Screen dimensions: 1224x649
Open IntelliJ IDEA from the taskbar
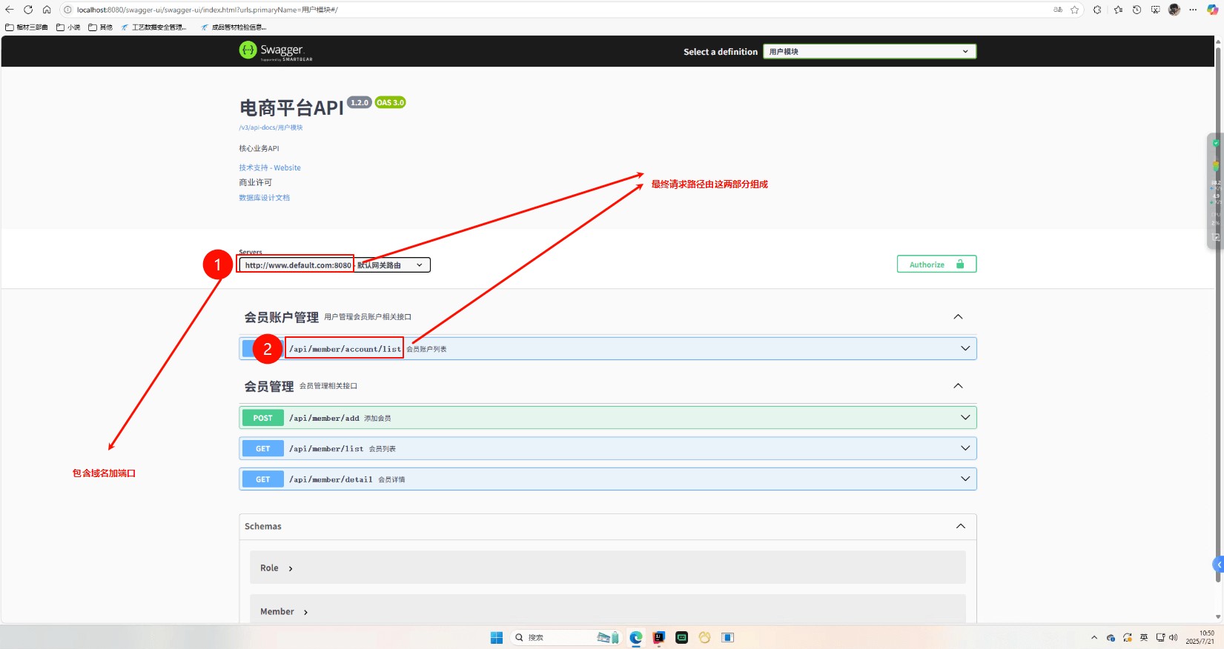(658, 637)
